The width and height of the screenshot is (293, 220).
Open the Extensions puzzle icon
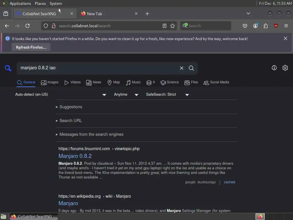[266, 26]
